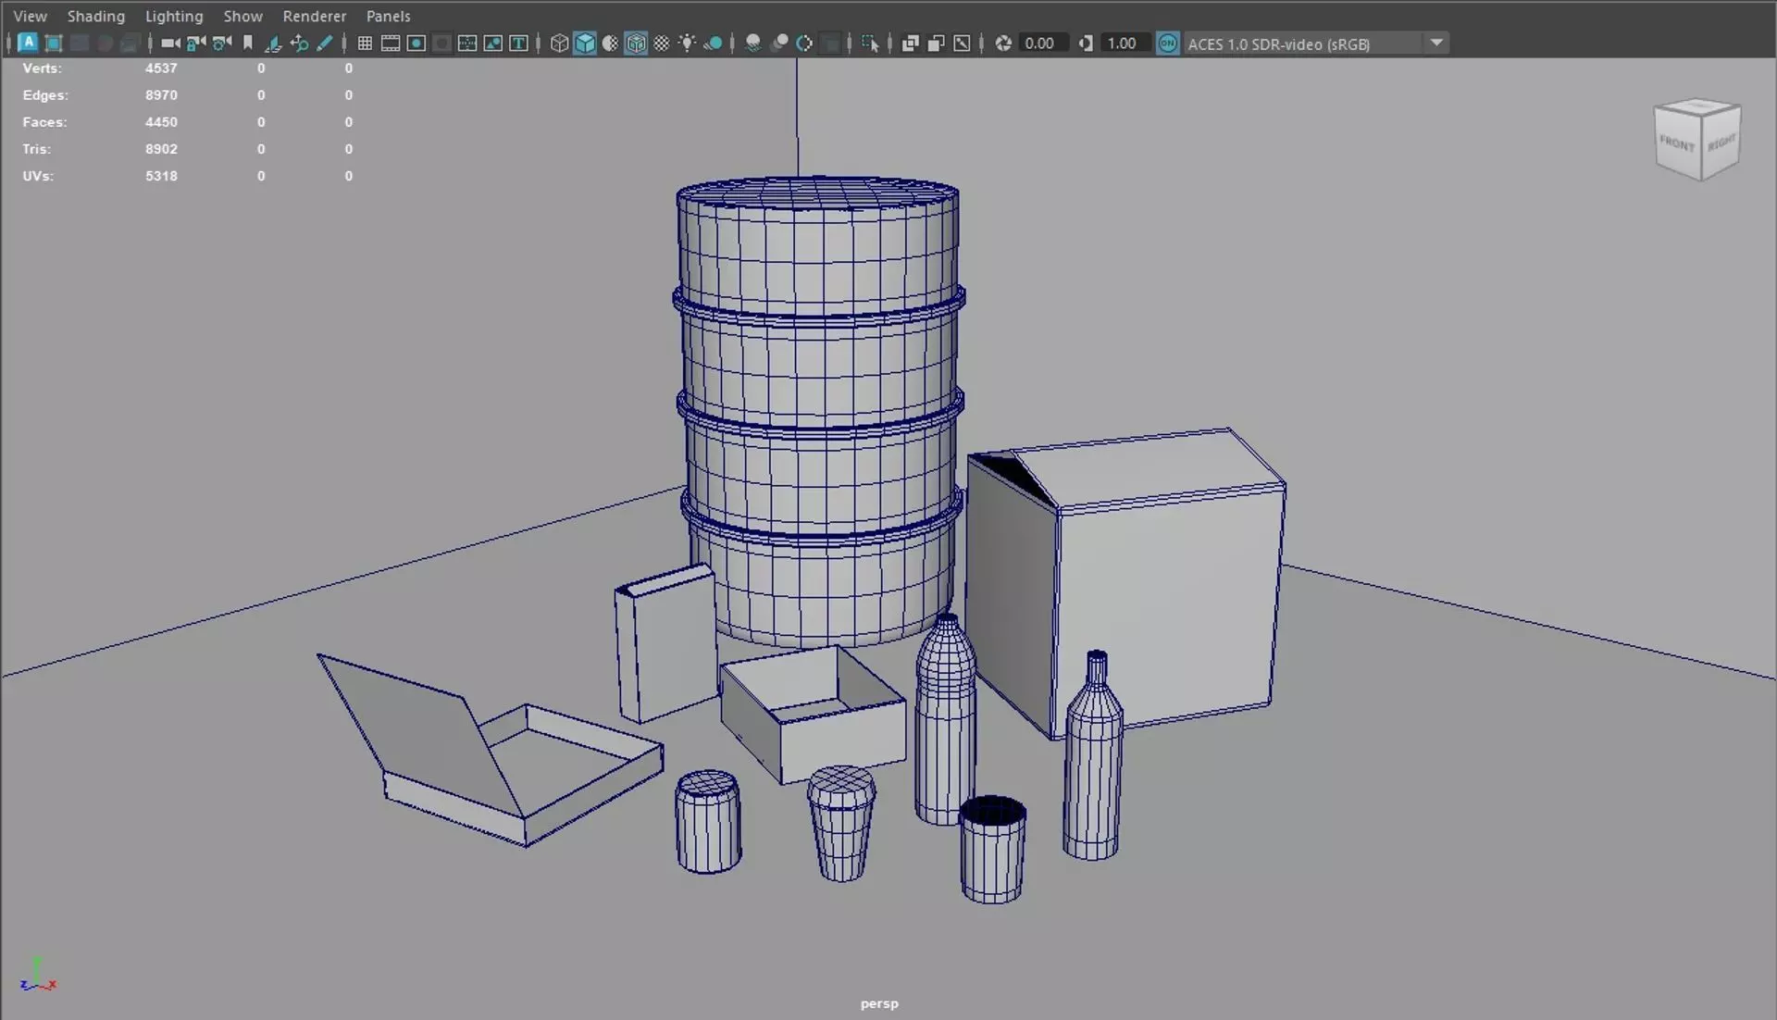Click the XYZ axis indicator icon

(x=38, y=976)
